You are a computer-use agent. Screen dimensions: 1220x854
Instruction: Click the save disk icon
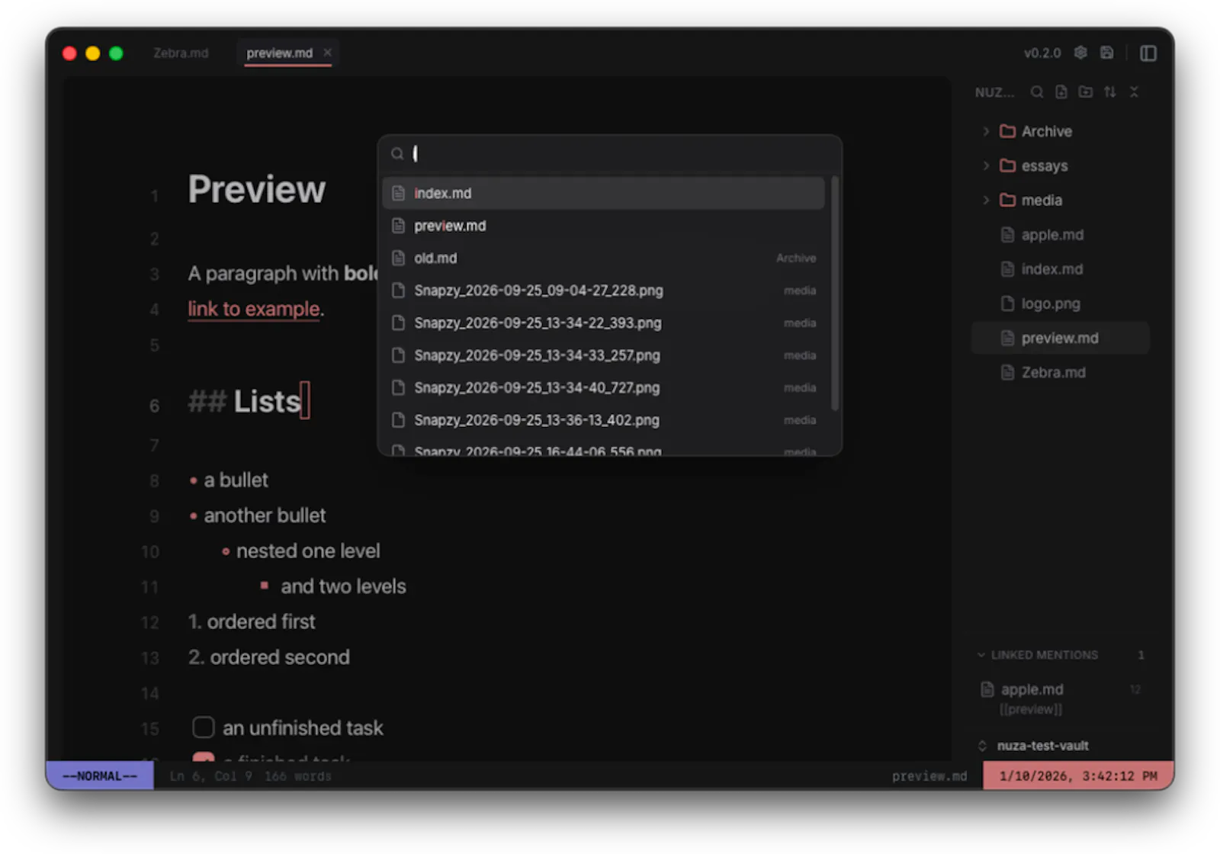(x=1107, y=53)
